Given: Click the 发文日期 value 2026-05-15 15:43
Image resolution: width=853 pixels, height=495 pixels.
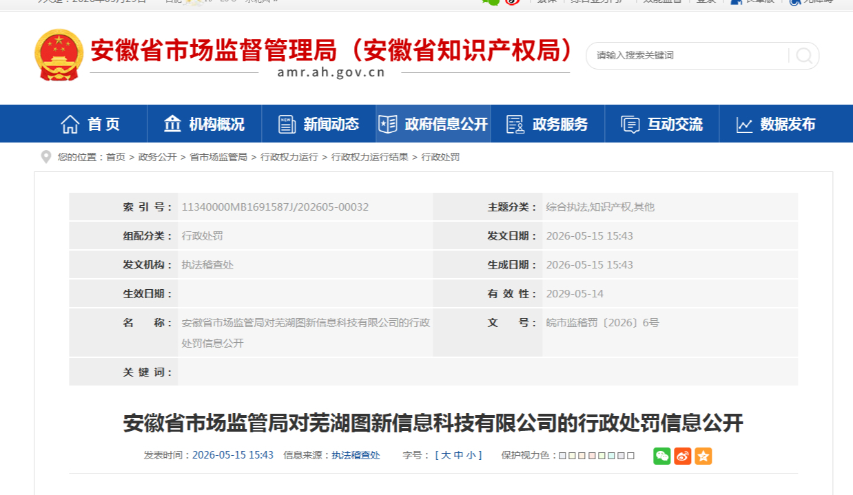Looking at the screenshot, I should (589, 235).
